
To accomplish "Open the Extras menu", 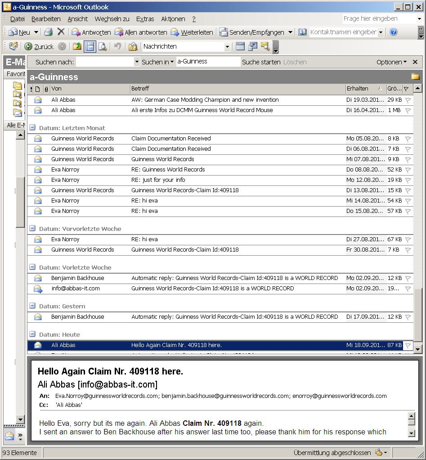I will pyautogui.click(x=145, y=19).
